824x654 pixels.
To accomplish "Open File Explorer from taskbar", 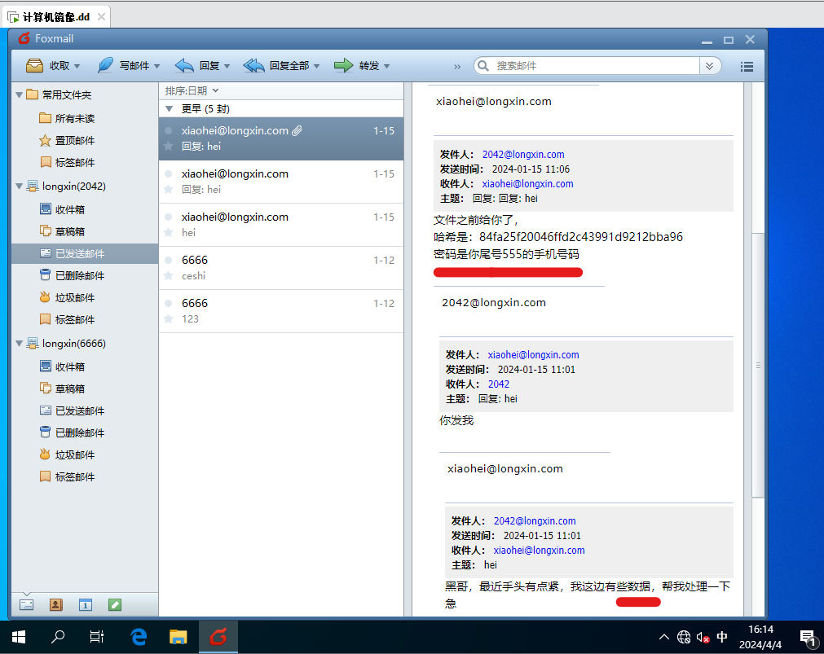I will [178, 637].
